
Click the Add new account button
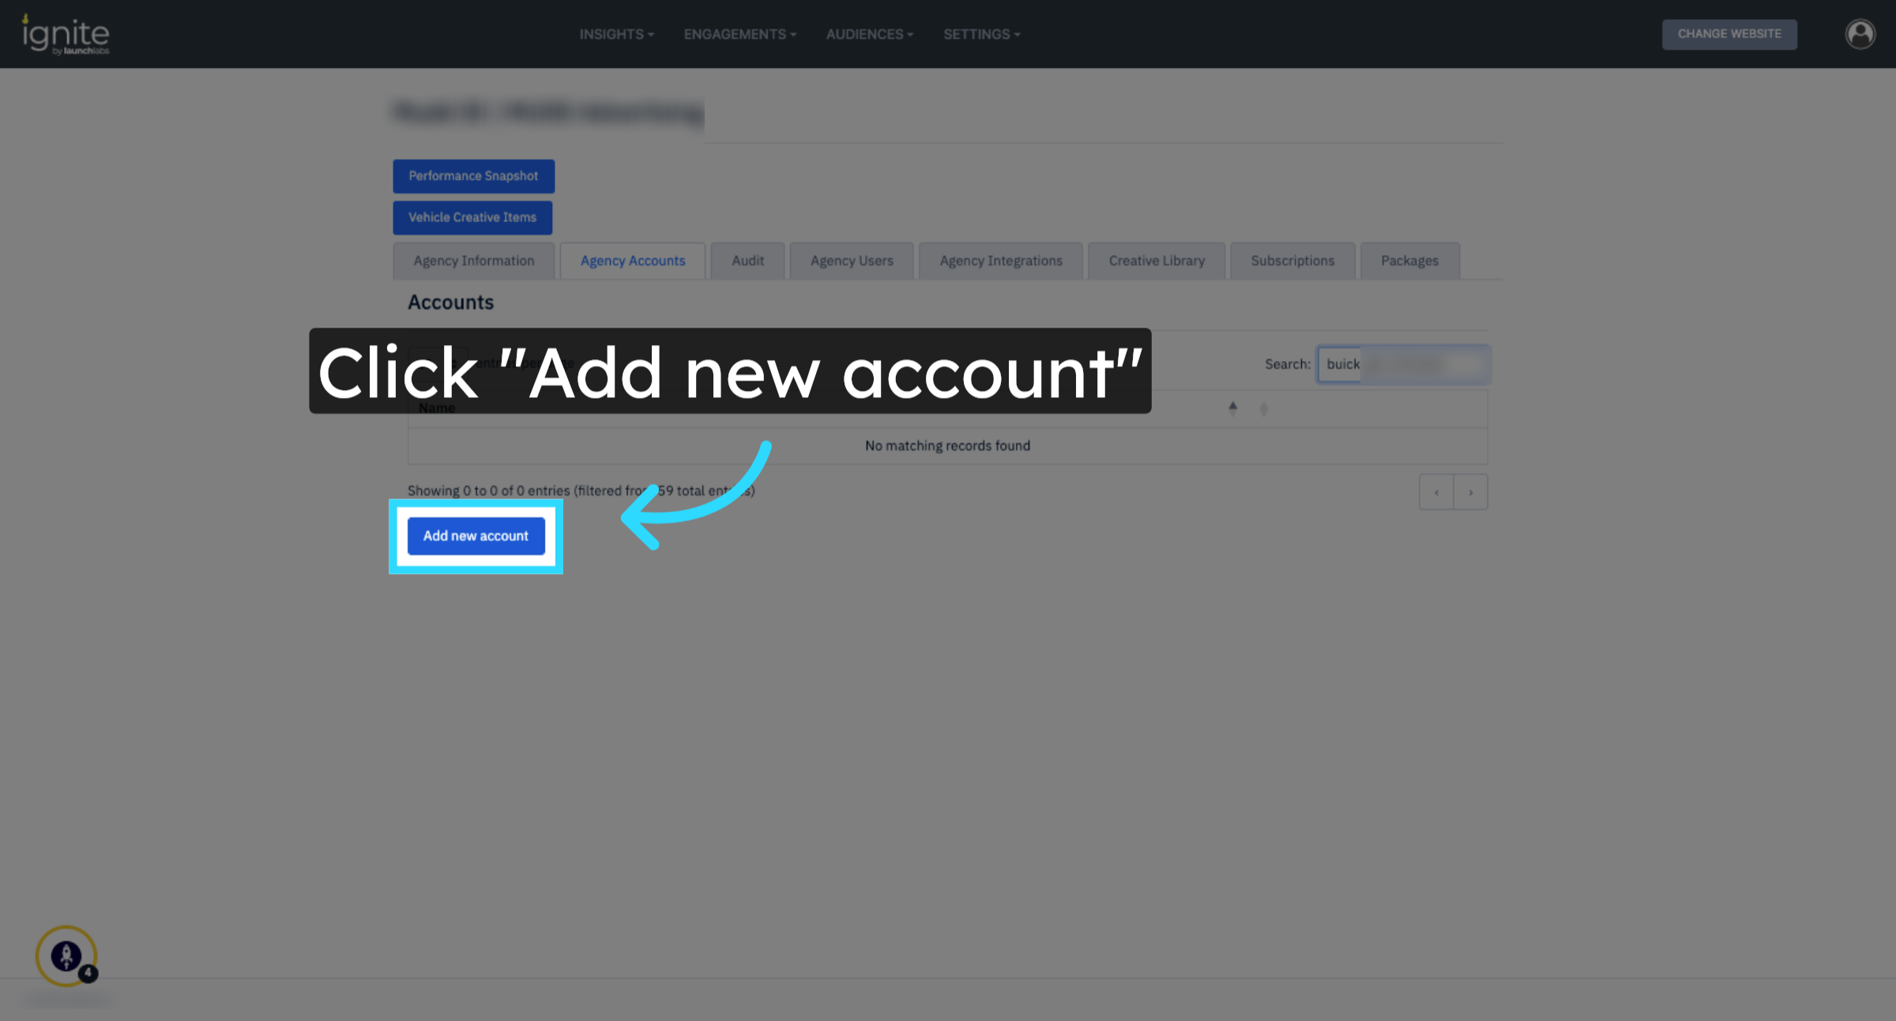point(476,535)
